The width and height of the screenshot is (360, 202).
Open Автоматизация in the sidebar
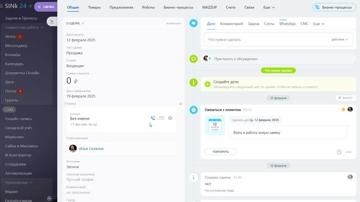tap(19, 173)
